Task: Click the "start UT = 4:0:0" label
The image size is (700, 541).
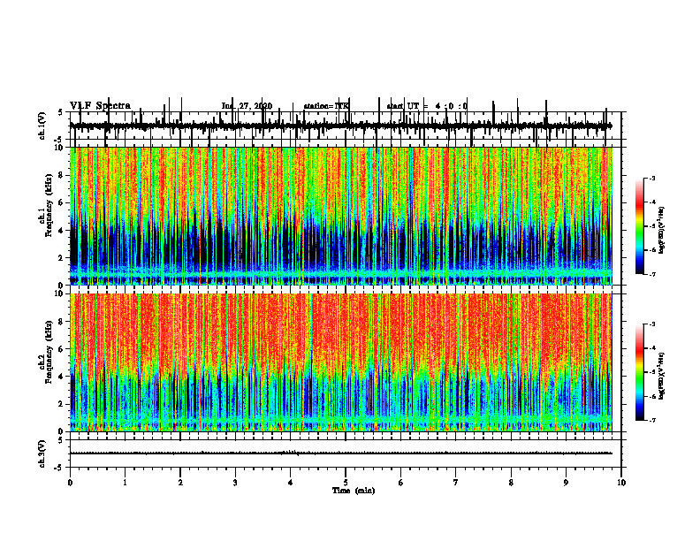Action: [427, 106]
